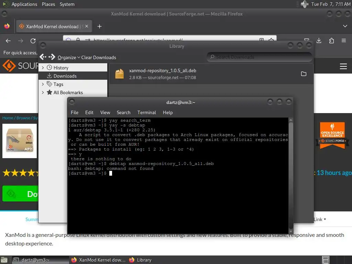Click the Firefox forward arrow button
352x264 pixels.
(x=21, y=41)
